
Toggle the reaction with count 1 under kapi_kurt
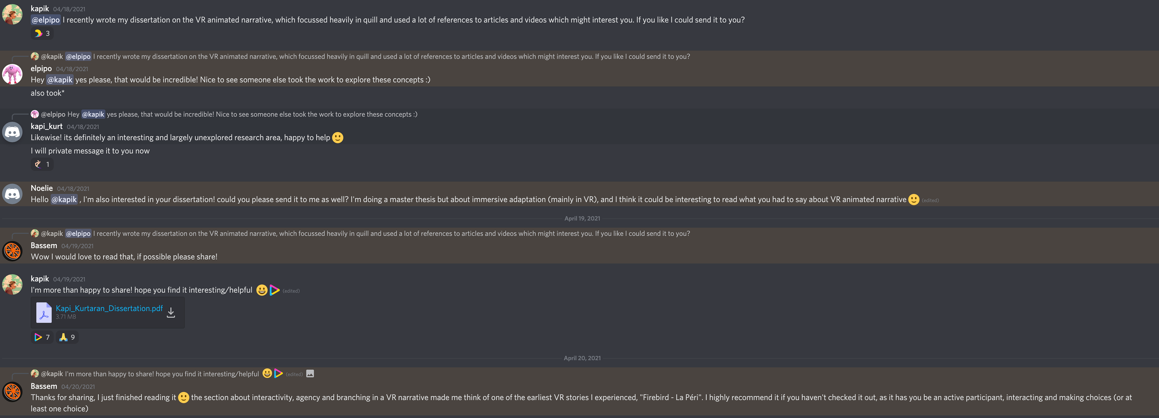42,164
